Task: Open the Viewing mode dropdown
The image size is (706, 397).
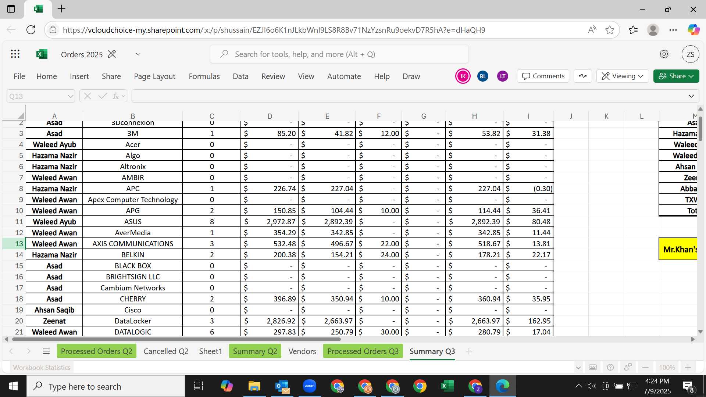Action: pos(623,76)
